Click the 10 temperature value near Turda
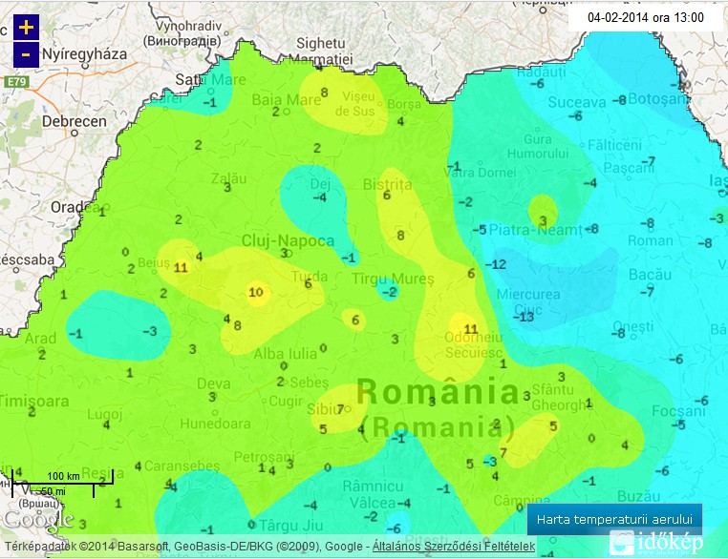 (x=255, y=292)
